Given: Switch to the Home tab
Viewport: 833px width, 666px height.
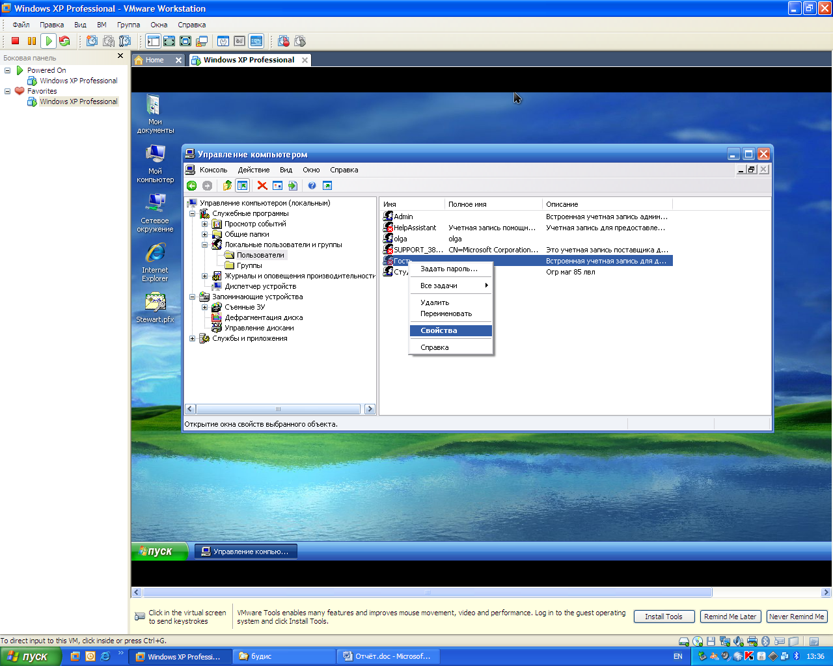Looking at the screenshot, I should 154,60.
